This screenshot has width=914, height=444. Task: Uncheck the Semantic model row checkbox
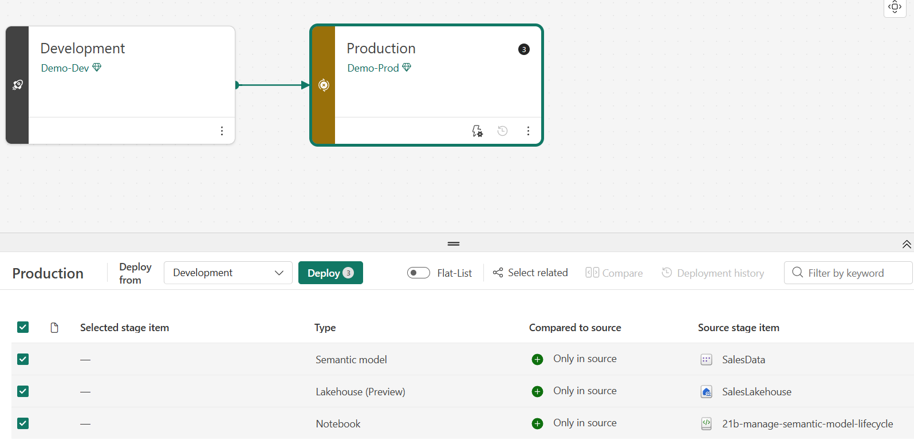click(x=23, y=359)
